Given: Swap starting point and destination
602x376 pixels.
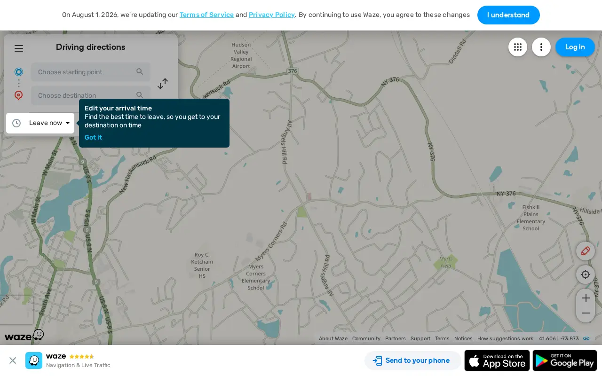Looking at the screenshot, I should point(163,84).
